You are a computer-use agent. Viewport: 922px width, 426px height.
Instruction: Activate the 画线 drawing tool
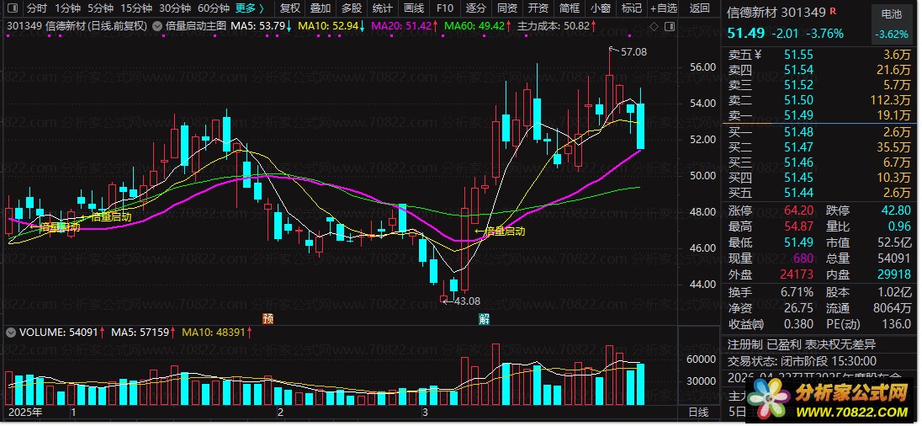pyautogui.click(x=414, y=8)
